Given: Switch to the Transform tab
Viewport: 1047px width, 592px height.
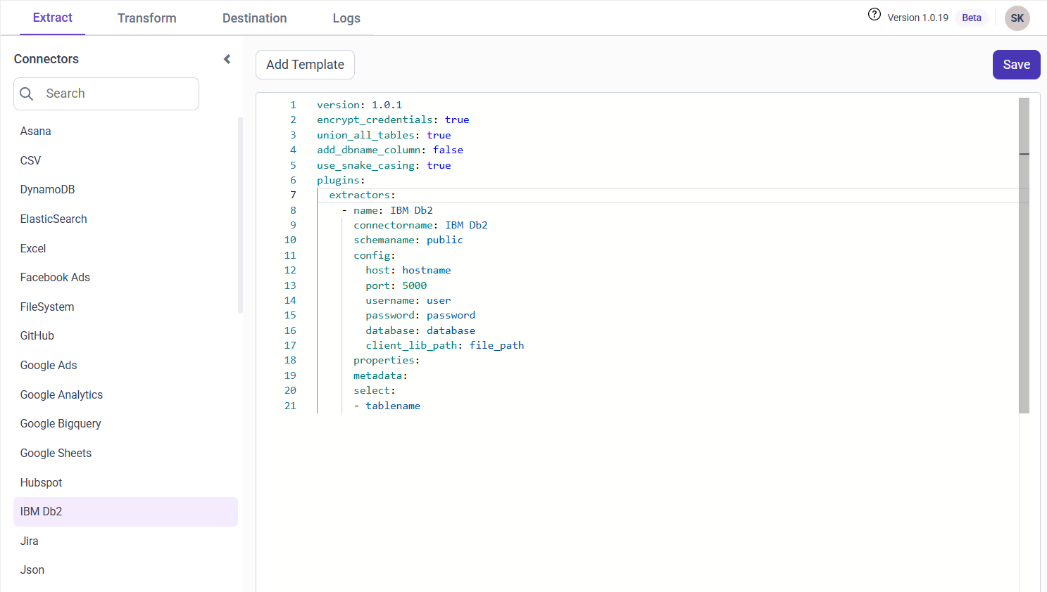Looking at the screenshot, I should 146,18.
